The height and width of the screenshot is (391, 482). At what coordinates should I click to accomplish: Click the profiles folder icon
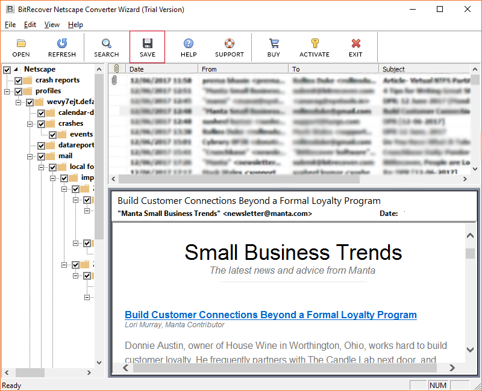pos(27,91)
